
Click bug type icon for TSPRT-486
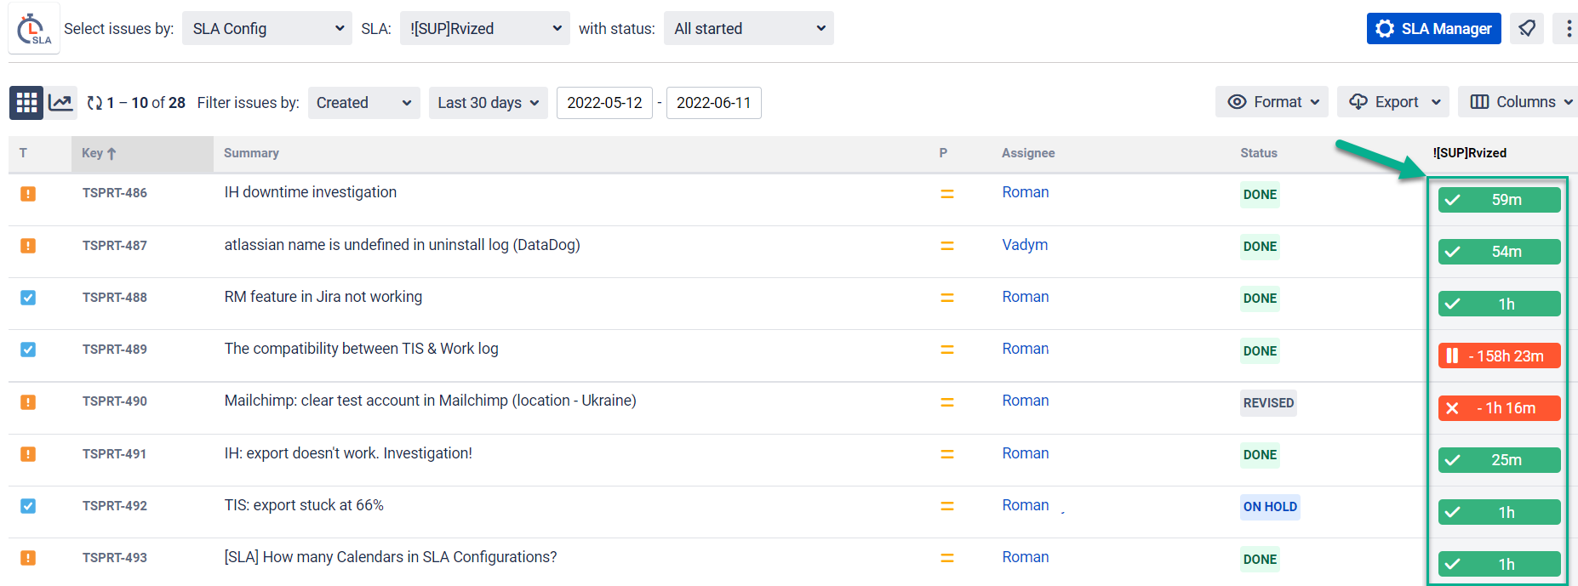tap(28, 194)
